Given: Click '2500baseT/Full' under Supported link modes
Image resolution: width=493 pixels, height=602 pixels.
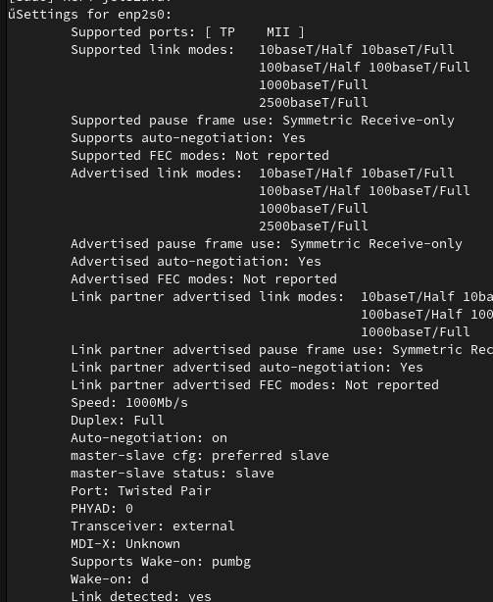Looking at the screenshot, I should pos(314,103).
